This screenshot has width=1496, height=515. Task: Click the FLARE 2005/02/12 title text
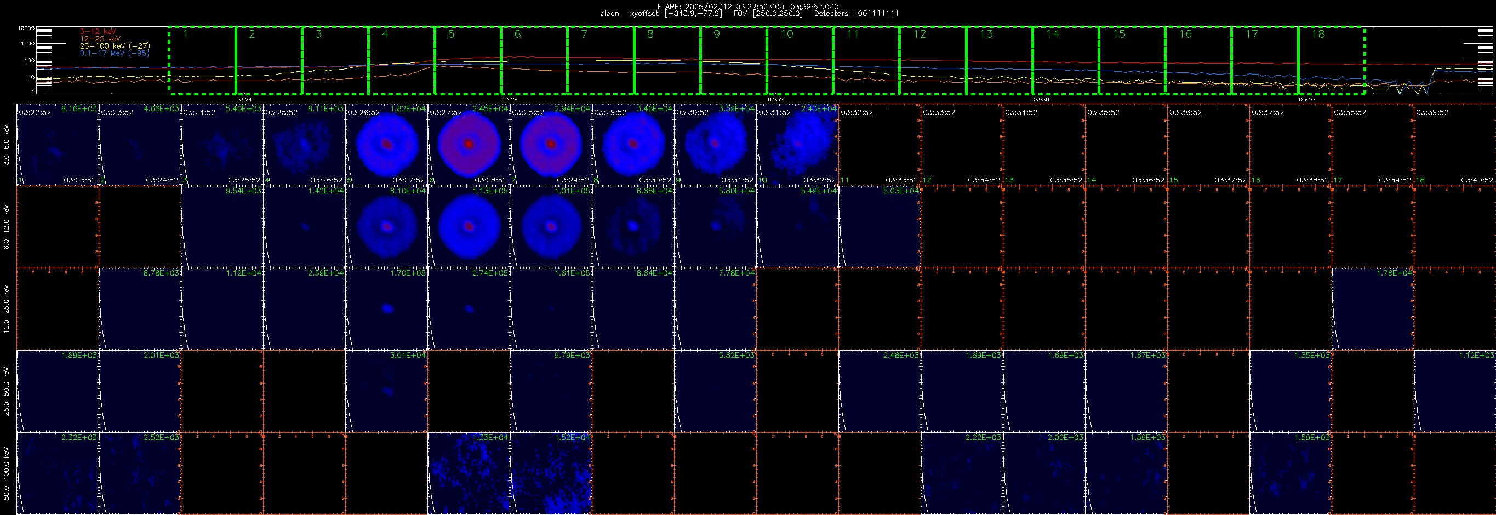click(x=748, y=7)
